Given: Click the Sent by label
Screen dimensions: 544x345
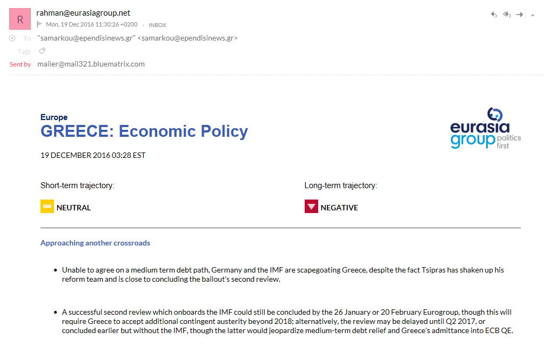Looking at the screenshot, I should coord(21,64).
